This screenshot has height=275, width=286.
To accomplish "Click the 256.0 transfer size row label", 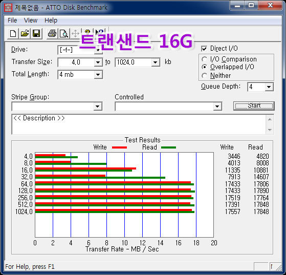I will pyautogui.click(x=26, y=198).
